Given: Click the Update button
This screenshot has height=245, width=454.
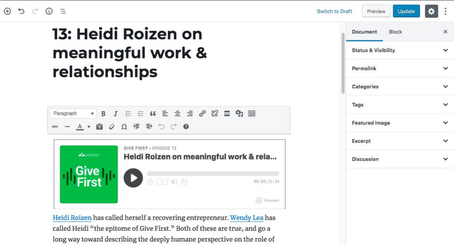Looking at the screenshot, I should coord(406,11).
